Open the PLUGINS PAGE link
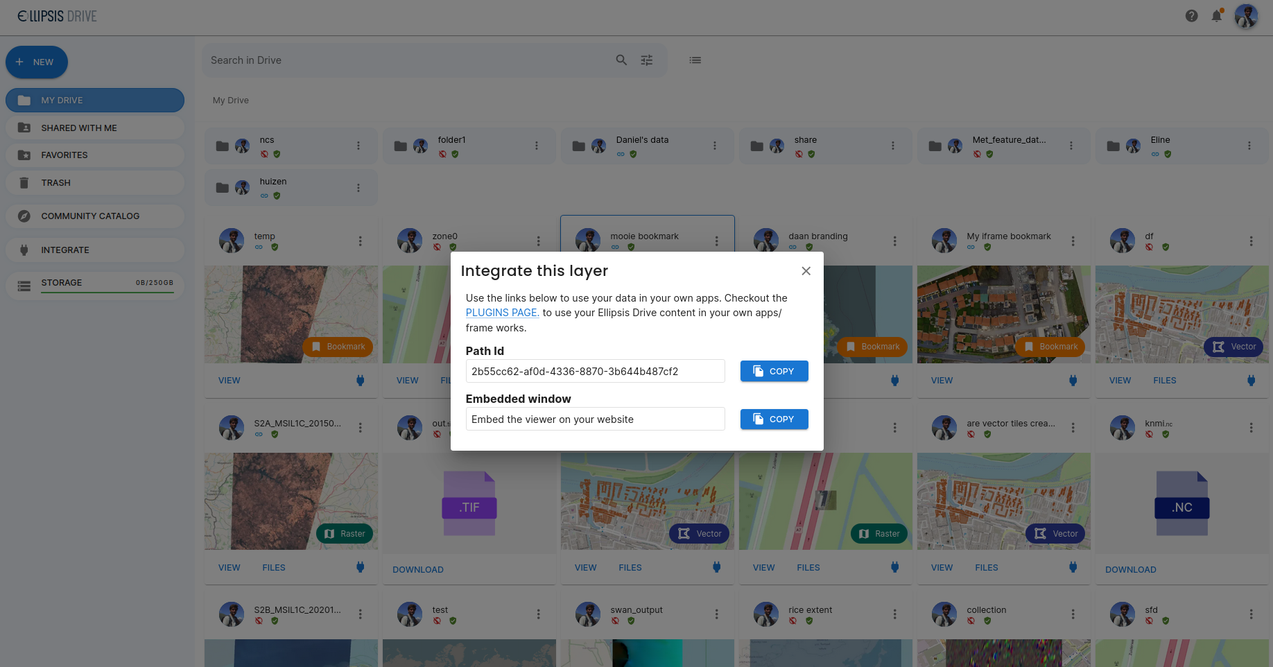 tap(502, 313)
